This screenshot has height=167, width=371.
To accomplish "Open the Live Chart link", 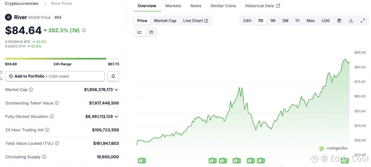I will pos(195,21).
